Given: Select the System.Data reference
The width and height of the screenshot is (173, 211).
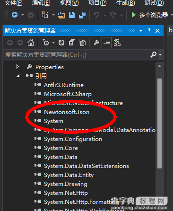Looking at the screenshot, I should (61, 157).
